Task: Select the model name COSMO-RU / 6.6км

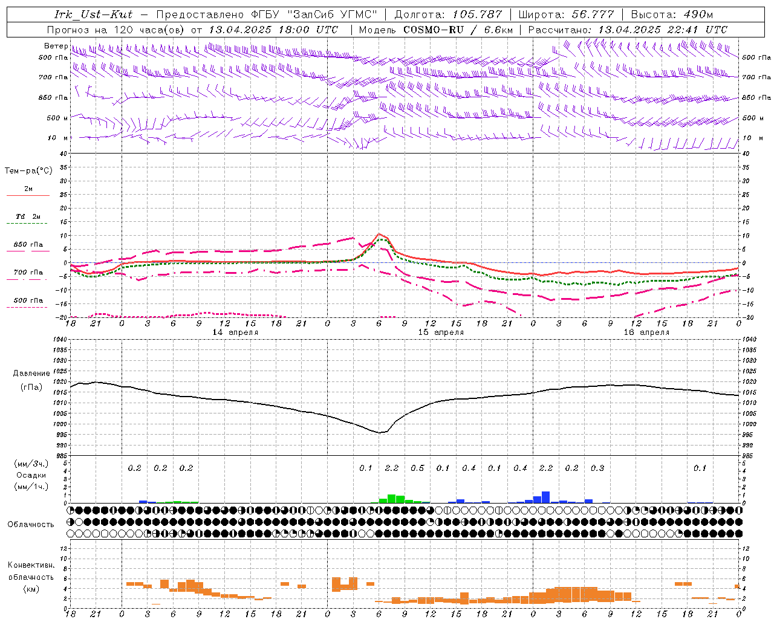Action: point(458,30)
